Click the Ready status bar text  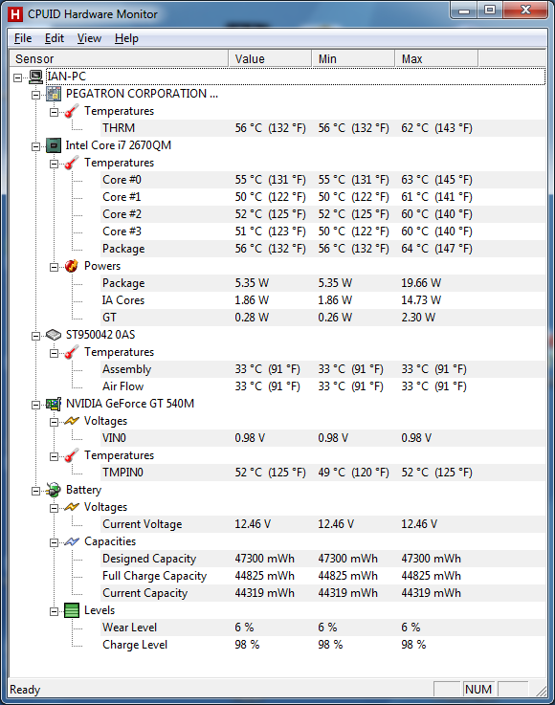[x=25, y=690]
